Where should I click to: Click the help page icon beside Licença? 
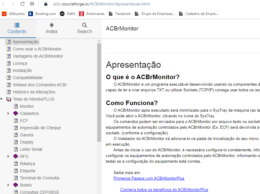9,63
